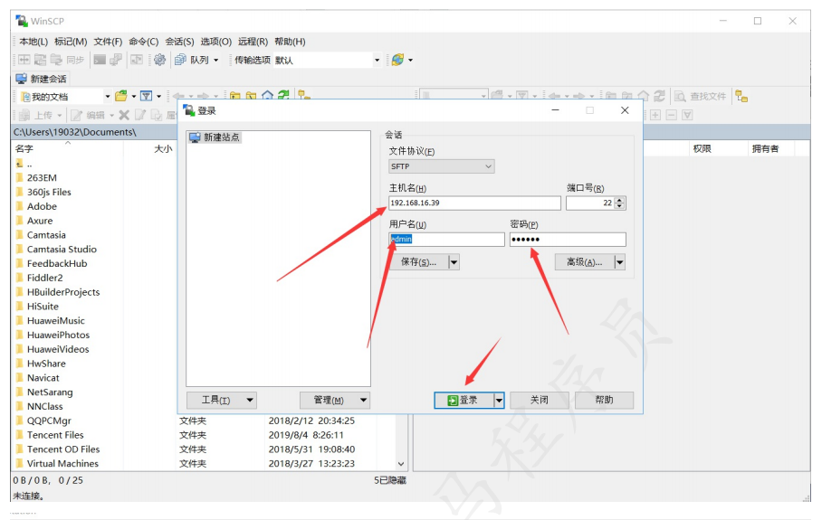Expand the Save (保存) button dropdown arrow
This screenshot has height=520, width=822.
[454, 262]
